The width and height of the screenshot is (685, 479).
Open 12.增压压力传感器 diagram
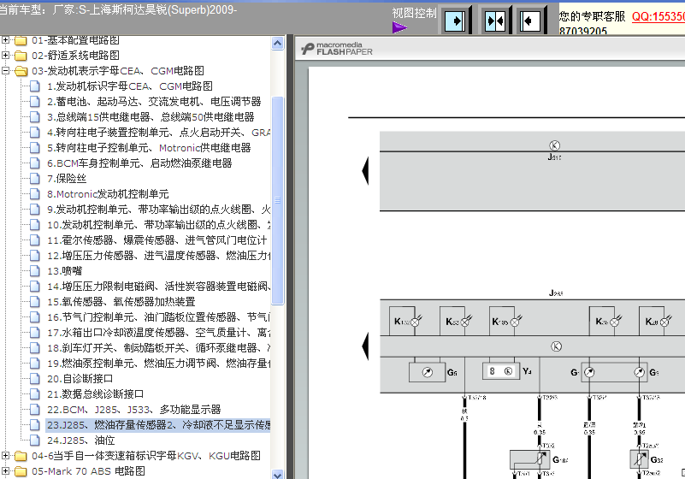point(158,255)
